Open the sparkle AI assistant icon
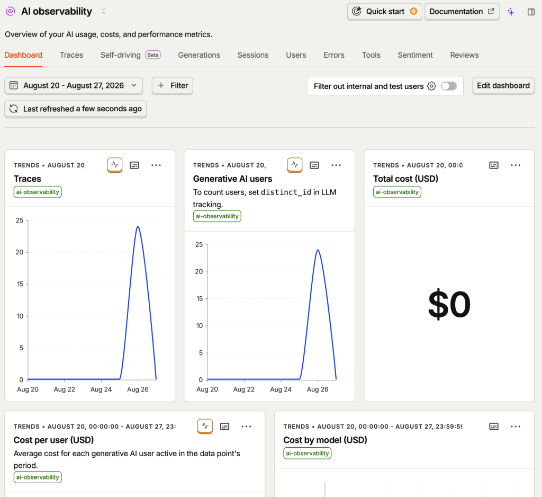The width and height of the screenshot is (542, 497). [511, 12]
